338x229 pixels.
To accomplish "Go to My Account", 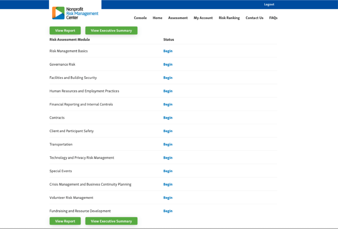I will click(203, 18).
